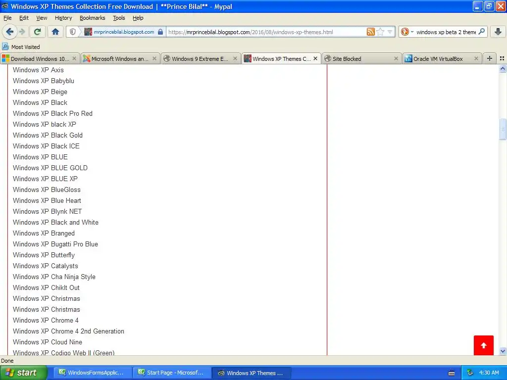Click the scrollbar up arrow

503,68
